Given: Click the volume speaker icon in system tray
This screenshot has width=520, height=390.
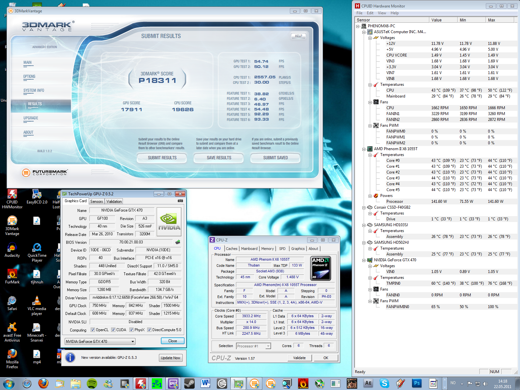Looking at the screenshot, I should click(485, 383).
